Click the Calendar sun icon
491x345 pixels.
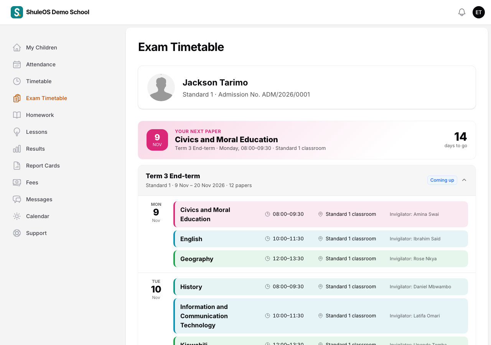pos(17,216)
